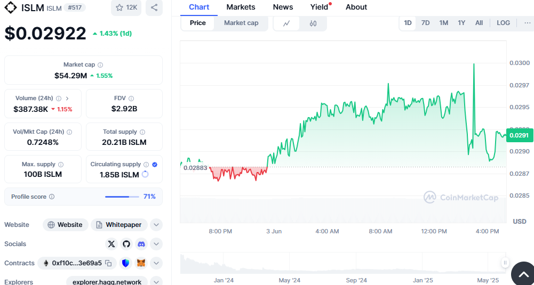
Task: Click the Vol/Mkt Cap info icon
Action: point(69,132)
